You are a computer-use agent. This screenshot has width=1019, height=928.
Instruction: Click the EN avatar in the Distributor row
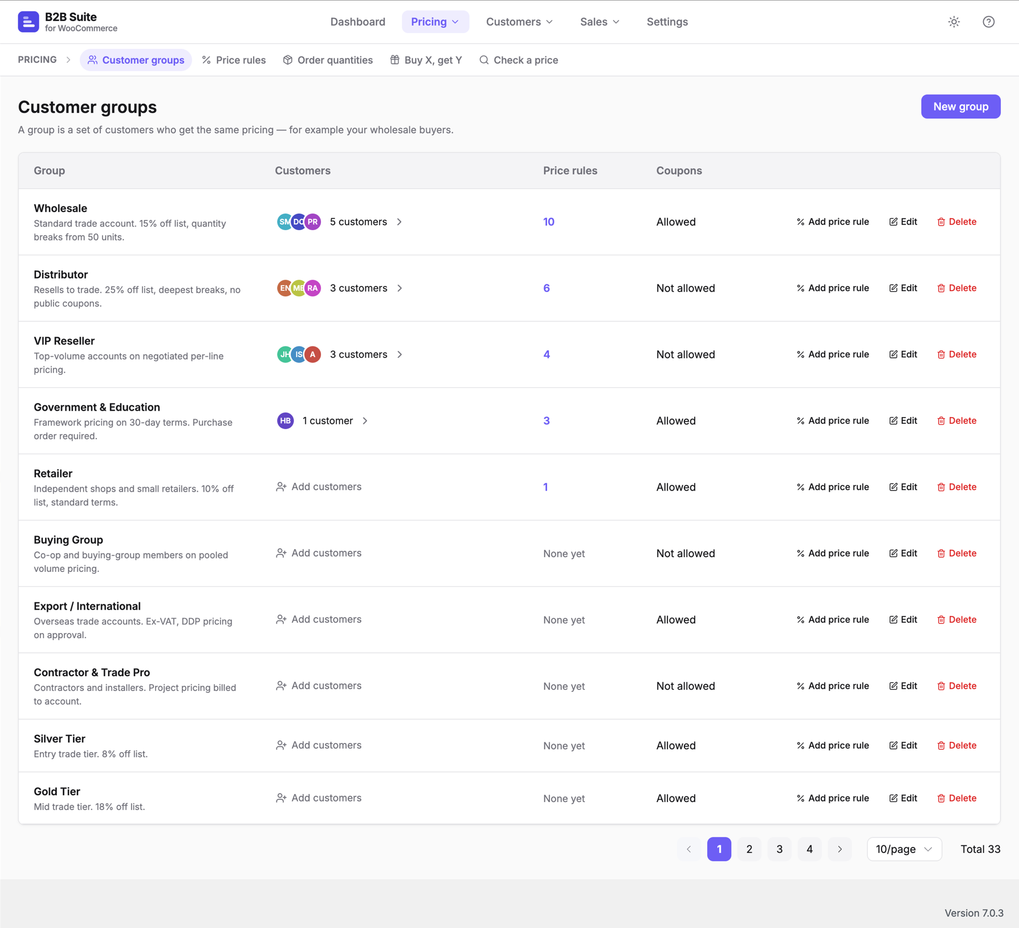tap(284, 288)
